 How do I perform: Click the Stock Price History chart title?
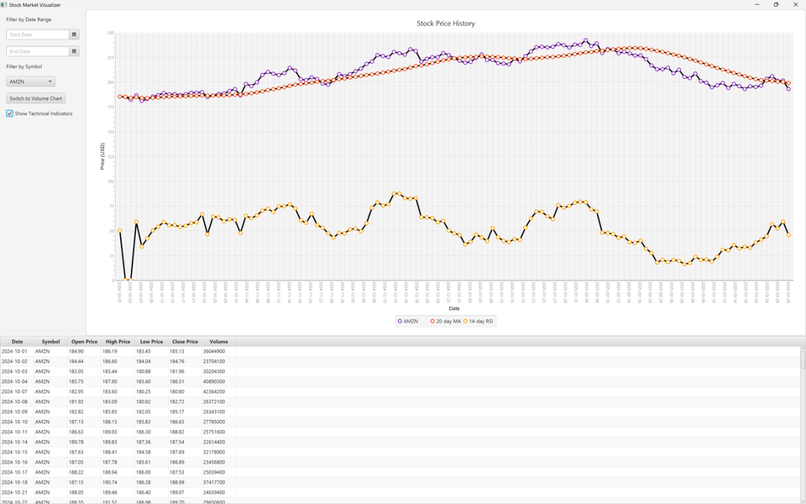point(446,24)
